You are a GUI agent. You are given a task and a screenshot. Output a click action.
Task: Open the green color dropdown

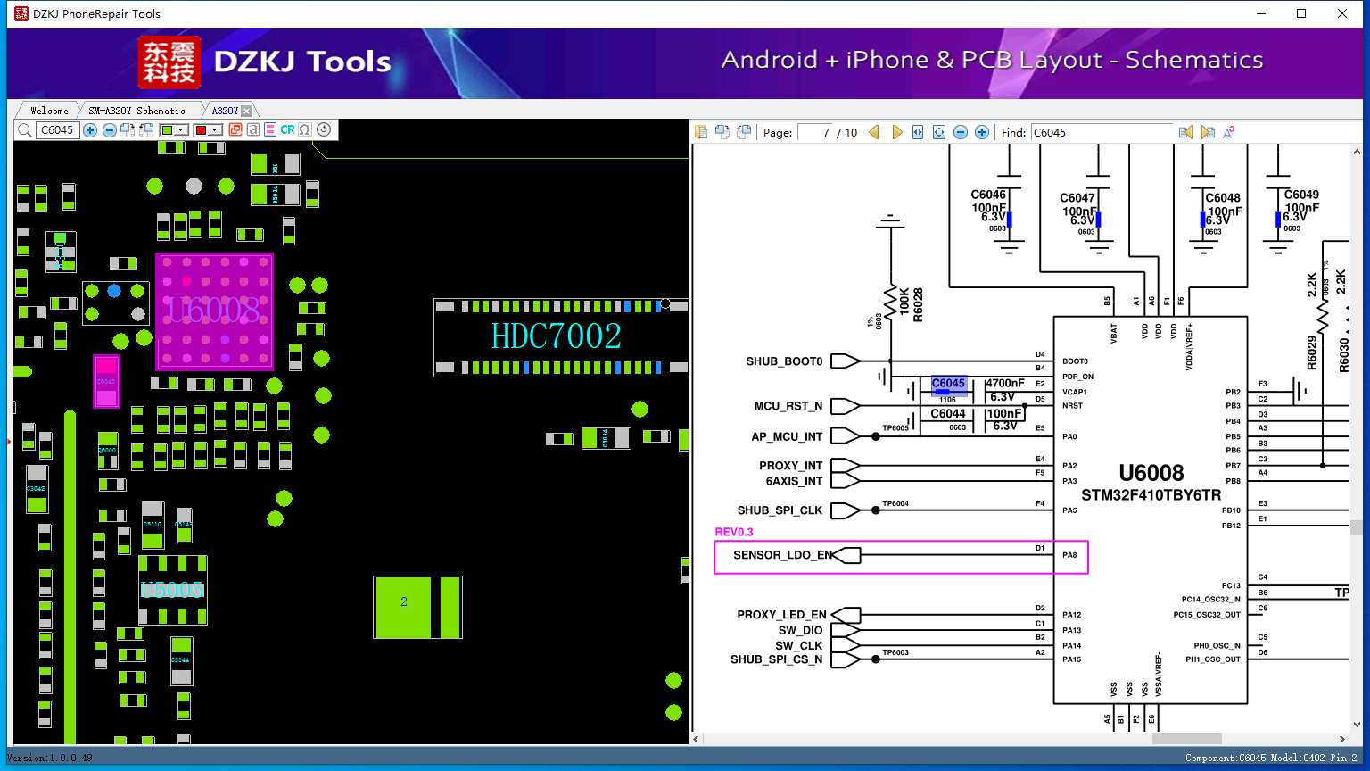coord(182,130)
